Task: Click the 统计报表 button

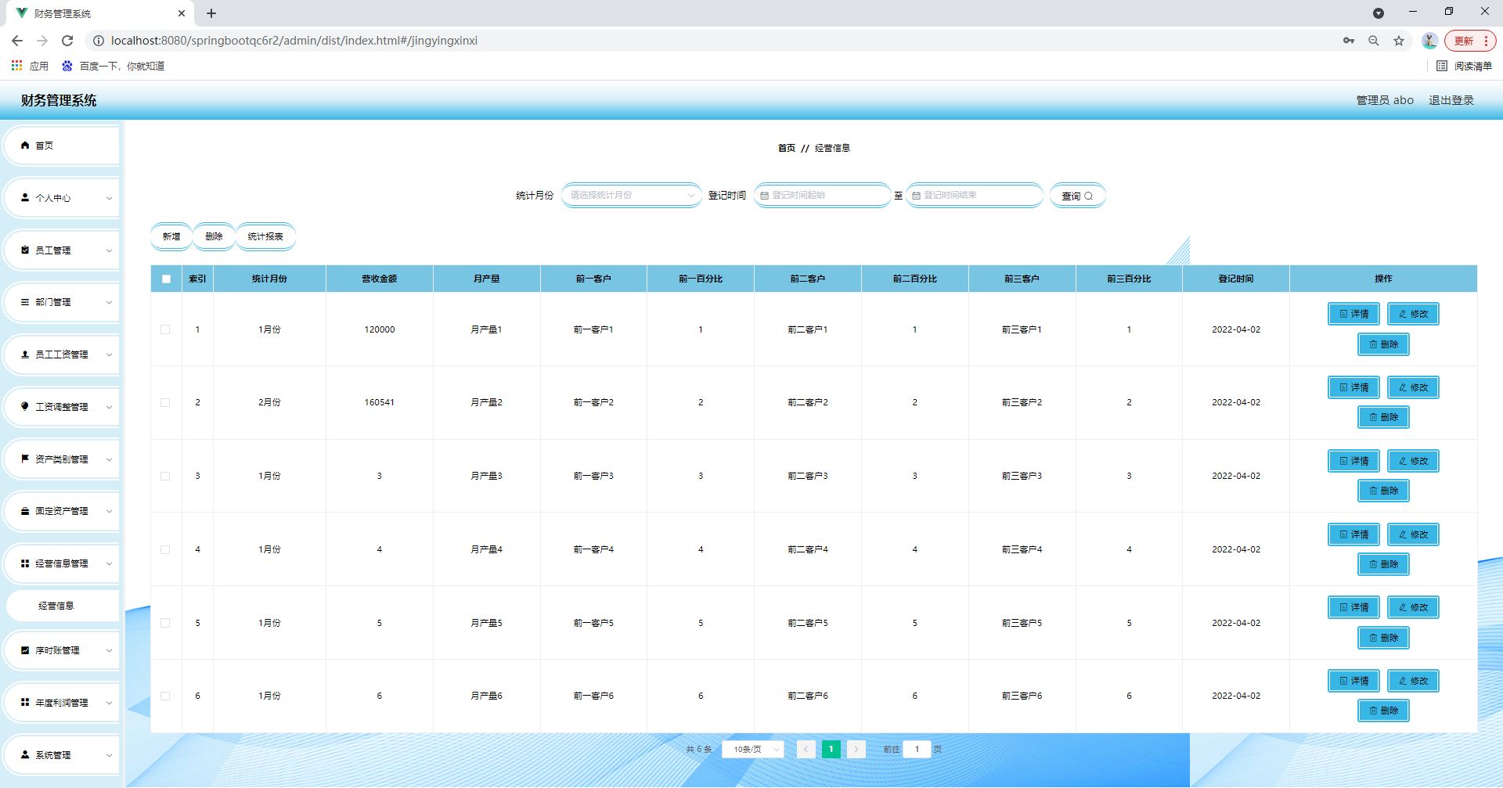Action: pos(265,237)
